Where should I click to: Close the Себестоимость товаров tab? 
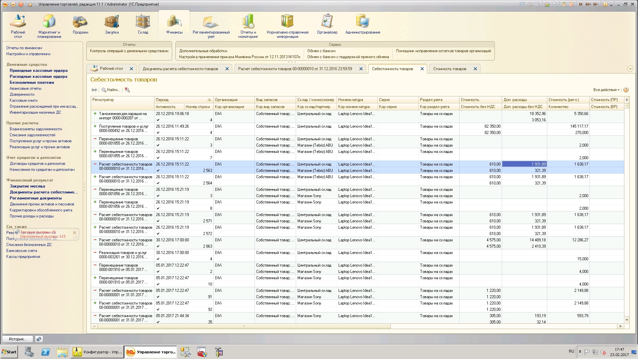point(422,69)
